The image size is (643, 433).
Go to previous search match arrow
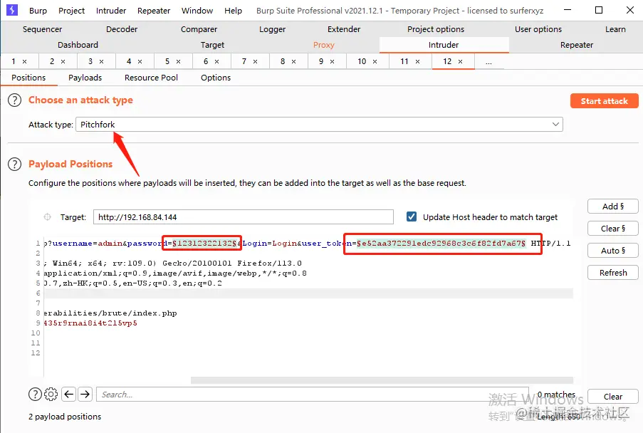(x=69, y=395)
